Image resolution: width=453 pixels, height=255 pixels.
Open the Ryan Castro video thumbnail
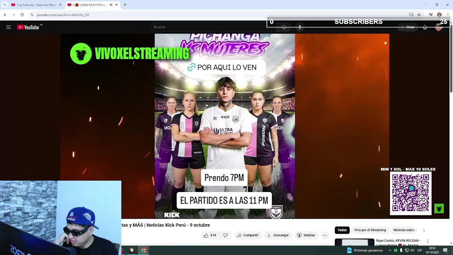(x=354, y=242)
